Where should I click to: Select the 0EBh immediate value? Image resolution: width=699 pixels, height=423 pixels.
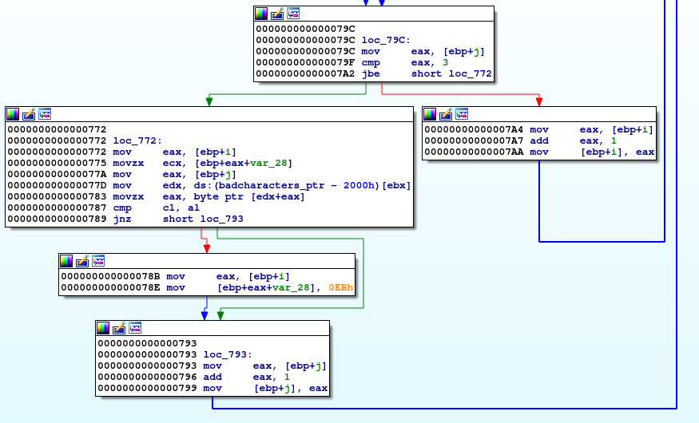(341, 287)
